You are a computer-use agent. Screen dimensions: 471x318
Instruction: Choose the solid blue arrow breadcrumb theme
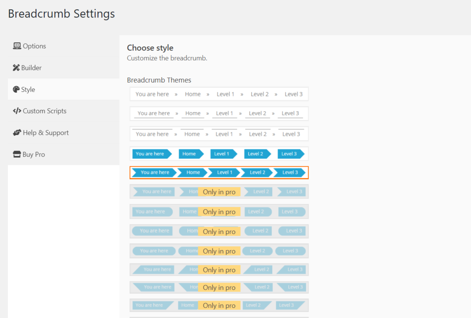219,153
